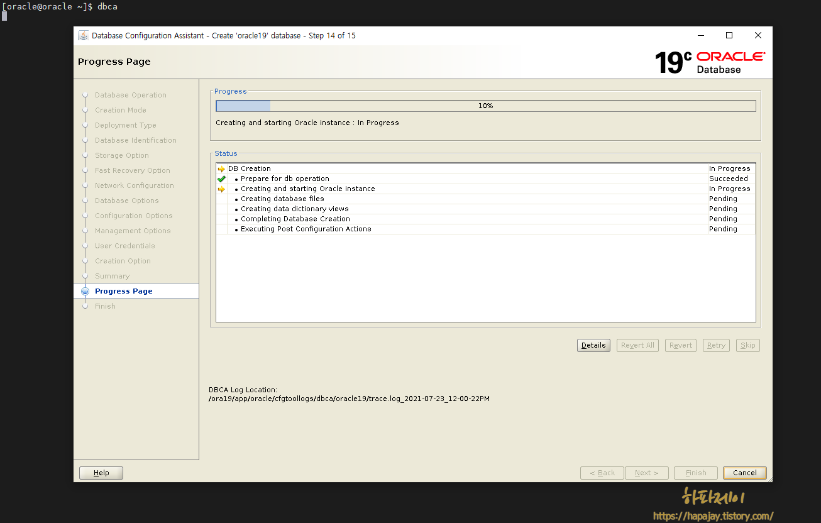Click the green checkmark beside Prepare for db operation
The height and width of the screenshot is (523, 821).
click(221, 179)
